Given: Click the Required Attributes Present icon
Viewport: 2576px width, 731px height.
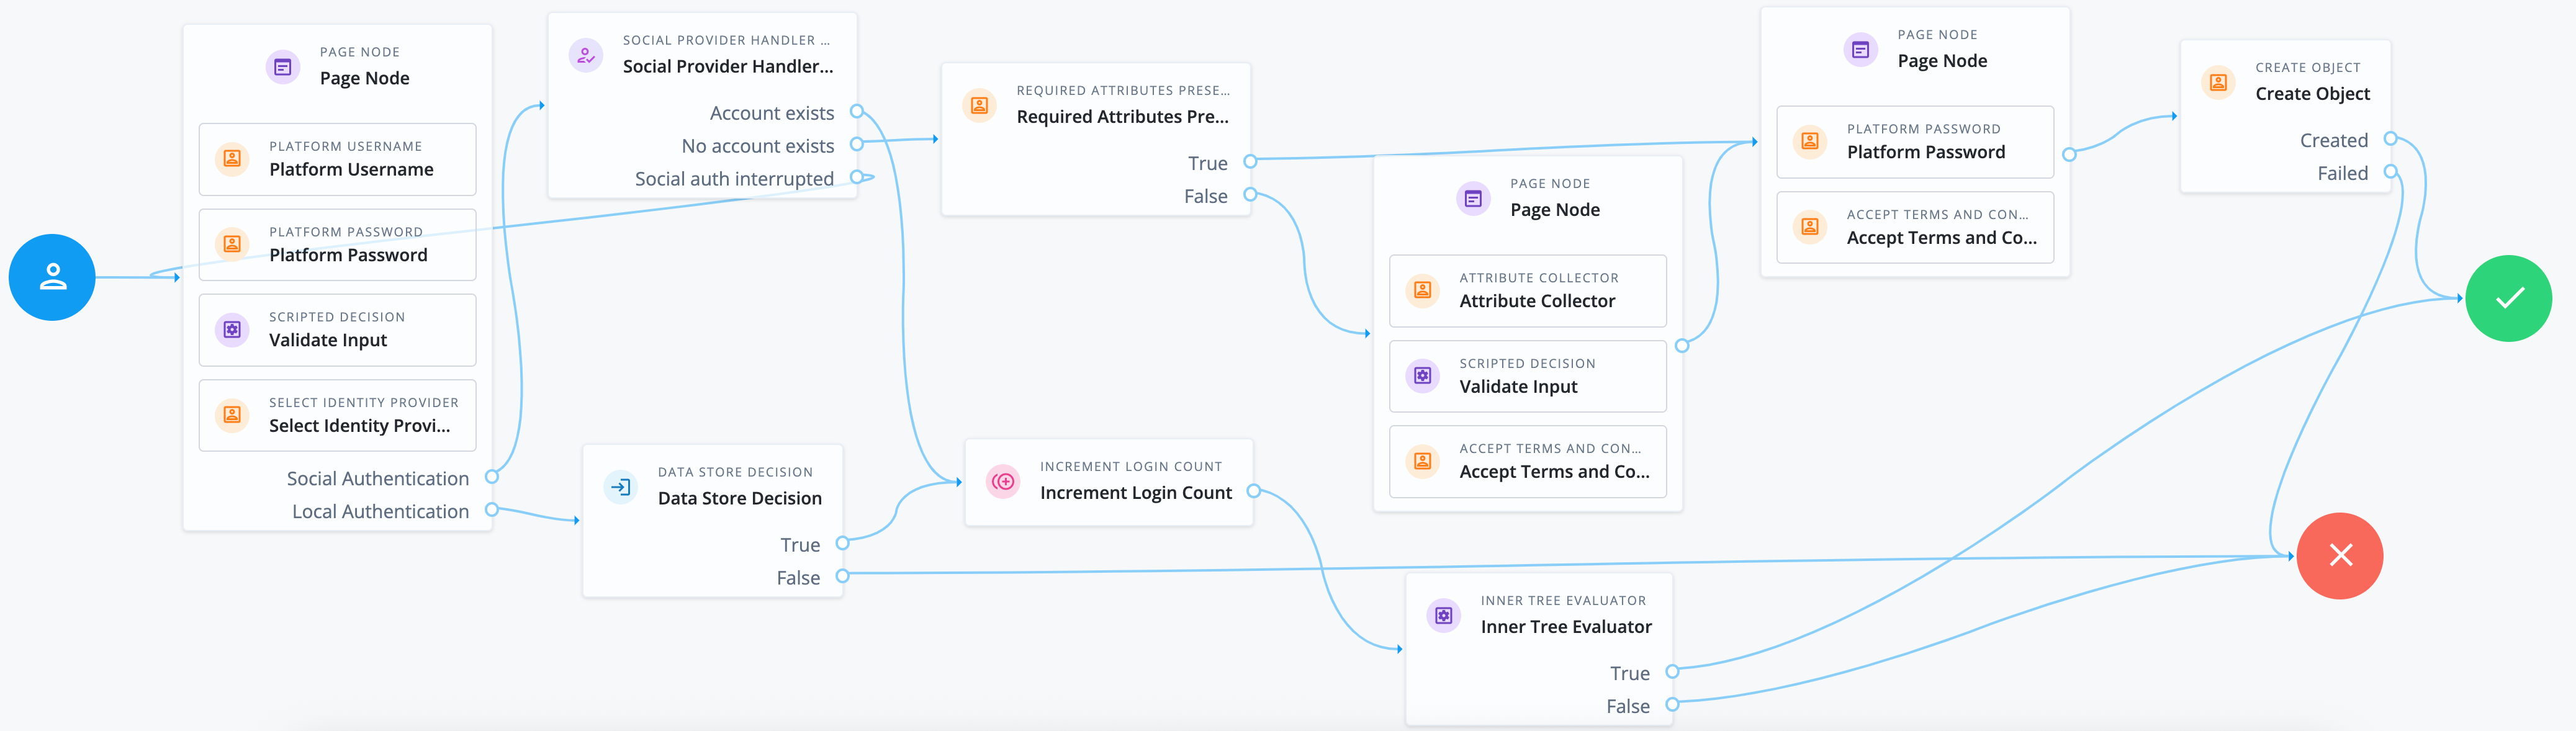Looking at the screenshot, I should coord(979,104).
